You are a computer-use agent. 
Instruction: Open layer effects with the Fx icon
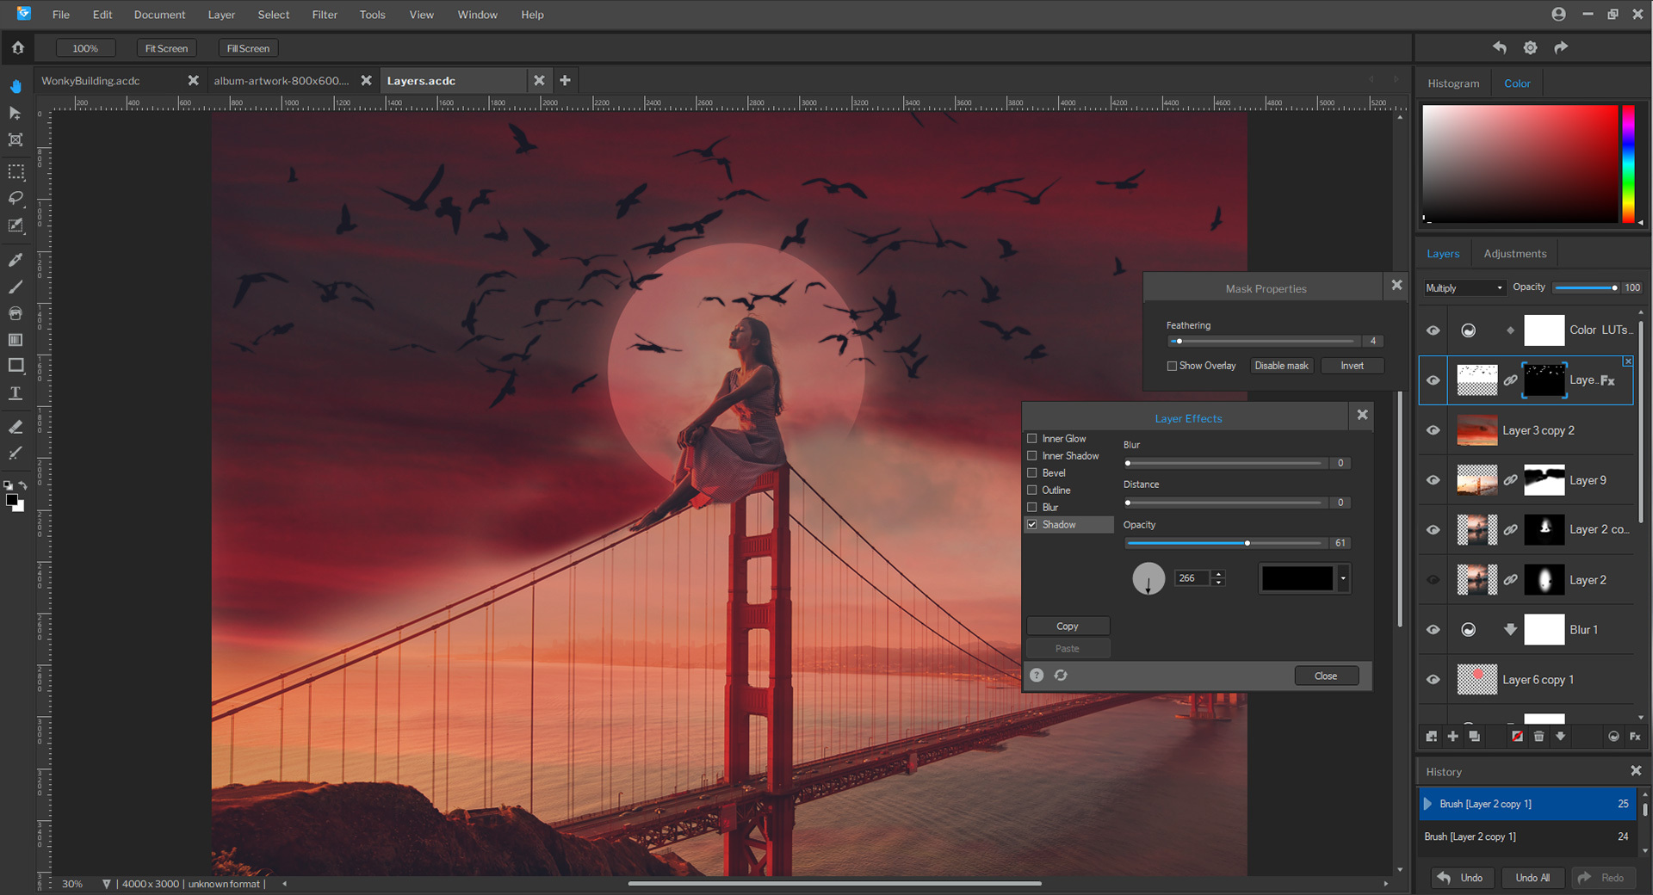tap(1635, 737)
